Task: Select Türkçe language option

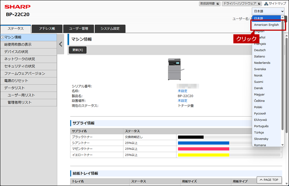Action: click(x=266, y=132)
